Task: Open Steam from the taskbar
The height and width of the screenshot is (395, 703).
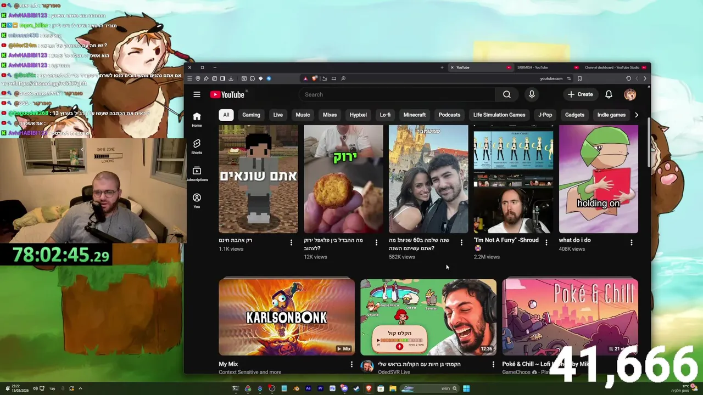Action: pos(356,388)
